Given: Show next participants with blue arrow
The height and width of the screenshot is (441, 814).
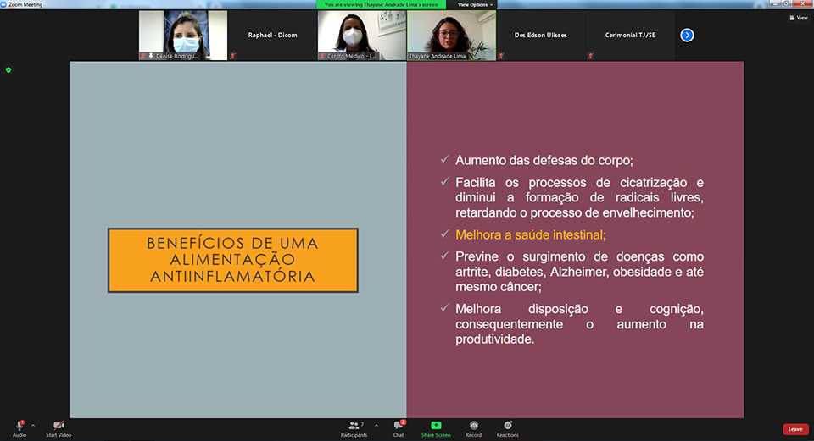Looking at the screenshot, I should [x=687, y=35].
